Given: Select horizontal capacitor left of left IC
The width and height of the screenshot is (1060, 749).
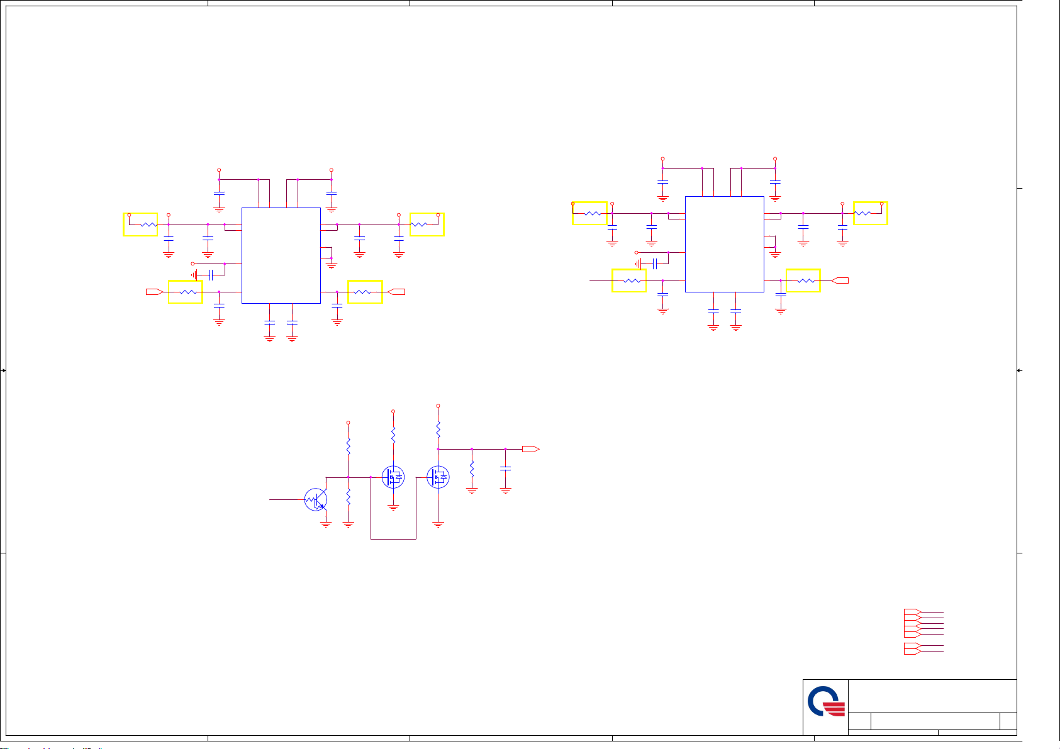Looking at the screenshot, I should click(211, 275).
